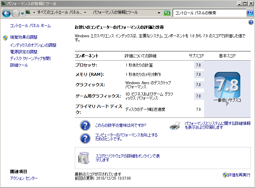Open コントロール パネル ホーム link
This screenshot has height=188, width=255.
point(30,26)
